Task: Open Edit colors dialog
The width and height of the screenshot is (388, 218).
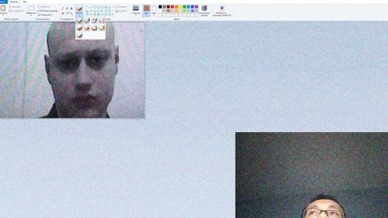Action: click(x=204, y=11)
